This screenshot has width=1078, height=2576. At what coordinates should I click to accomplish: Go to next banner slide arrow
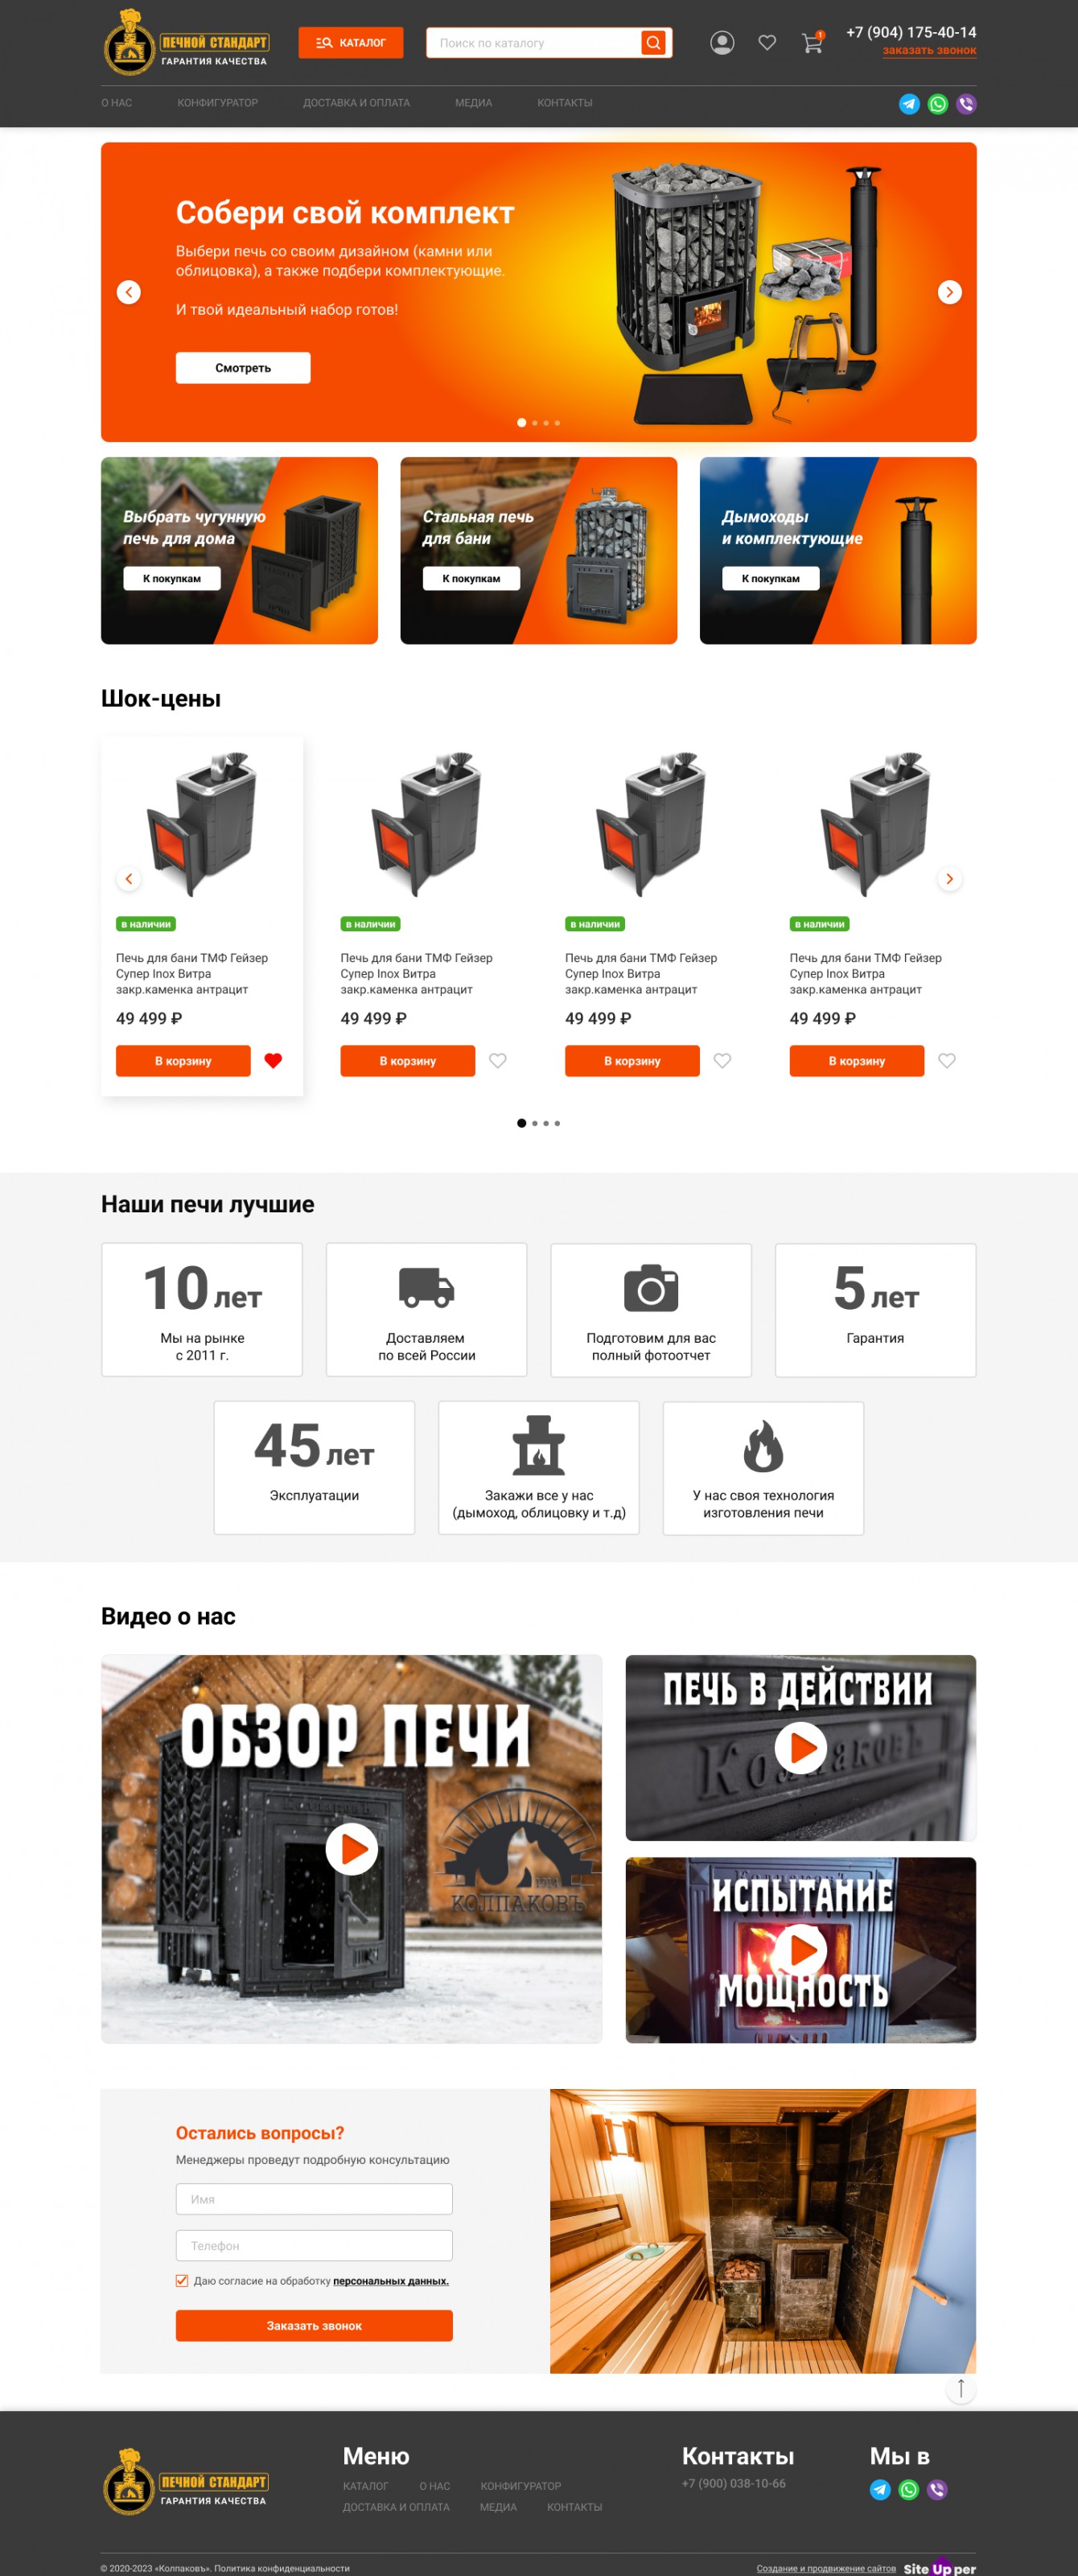coord(949,292)
